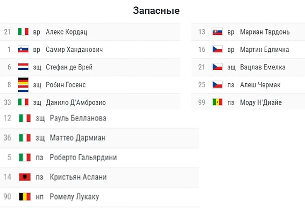Click the Italian flag beside Алекс Кордац
This screenshot has height=209, width=305.
pyautogui.click(x=23, y=32)
